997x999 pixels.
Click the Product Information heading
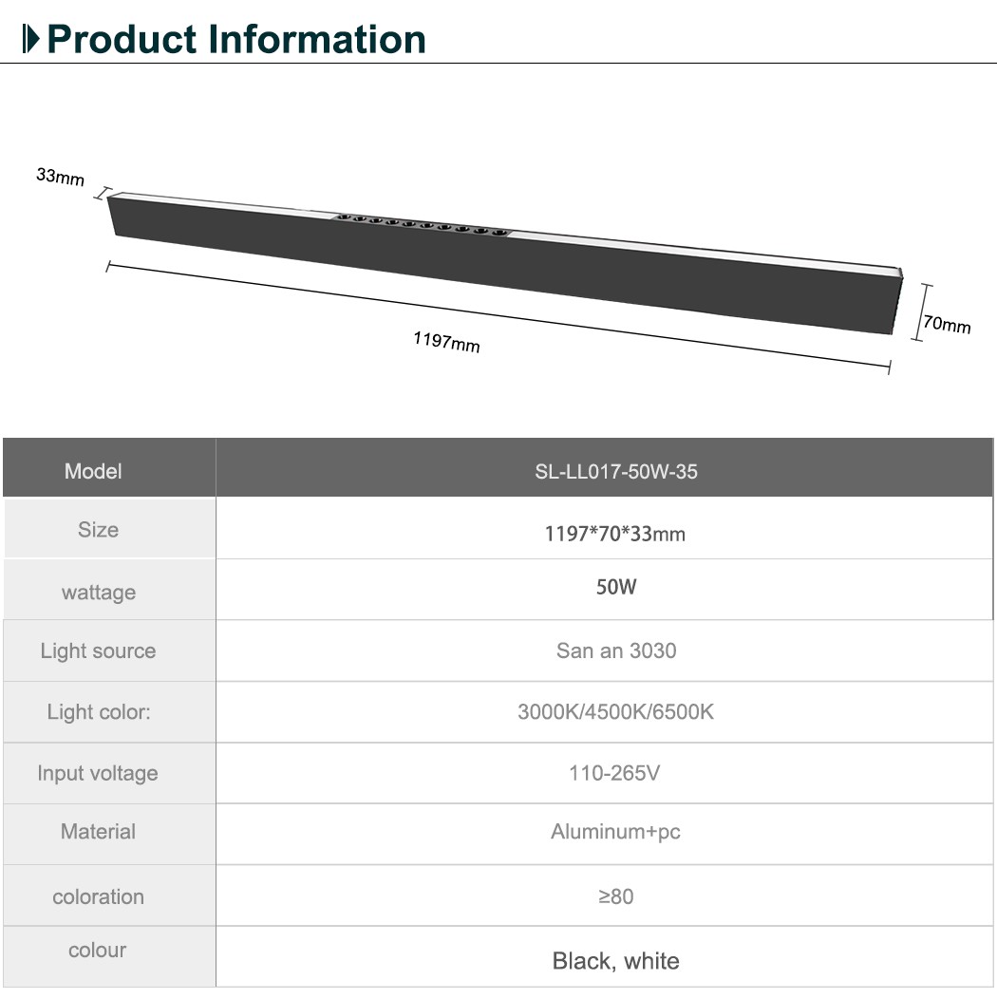(x=236, y=39)
